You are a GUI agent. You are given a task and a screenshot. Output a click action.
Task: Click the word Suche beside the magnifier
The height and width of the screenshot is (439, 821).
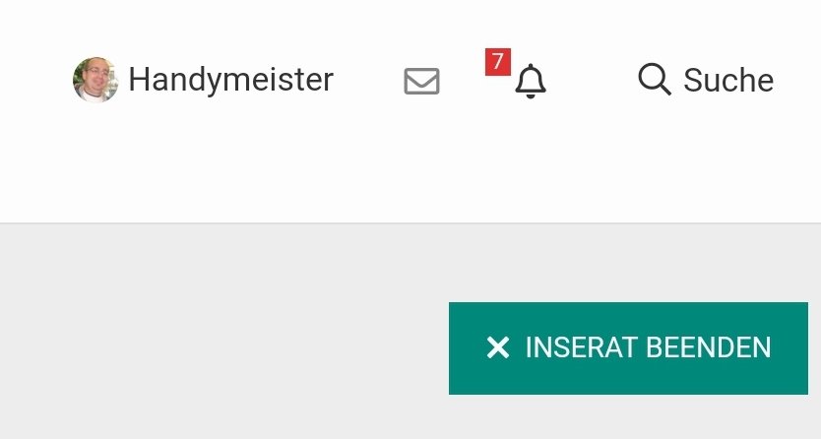tap(728, 80)
